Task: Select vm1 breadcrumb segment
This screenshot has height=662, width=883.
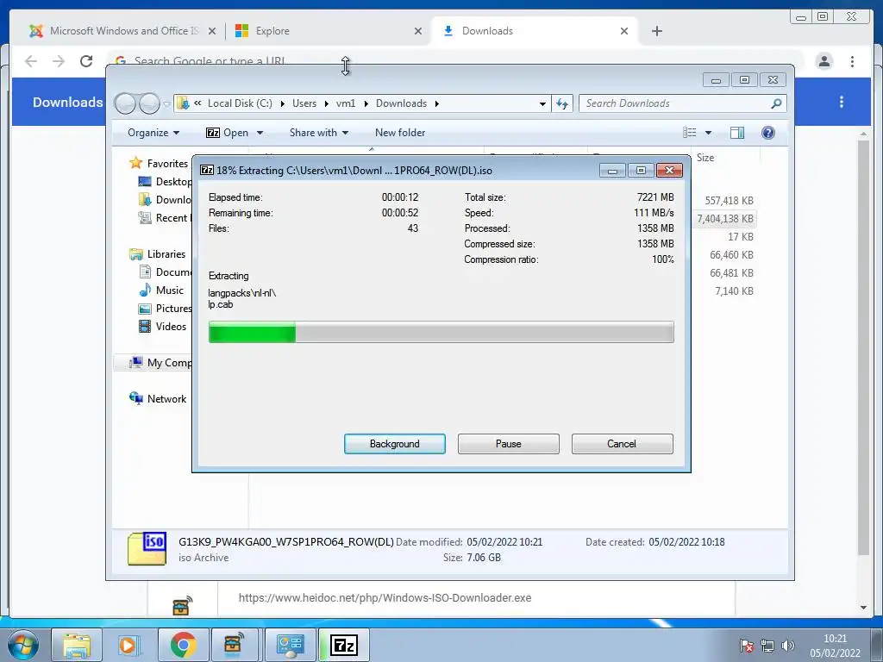Action: [346, 103]
